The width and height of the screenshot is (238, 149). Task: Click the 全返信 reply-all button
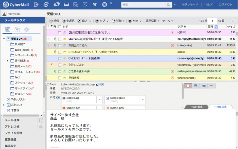coord(68,21)
